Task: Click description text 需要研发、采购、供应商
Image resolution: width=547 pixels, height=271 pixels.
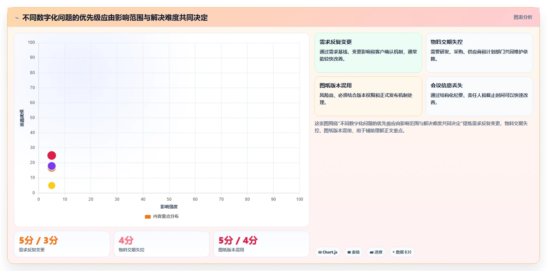Action: [x=479, y=55]
